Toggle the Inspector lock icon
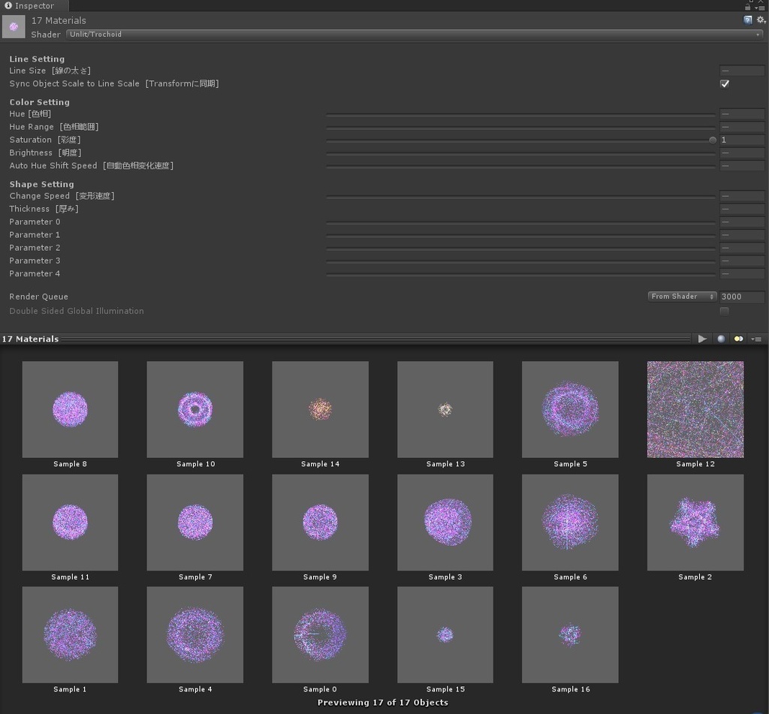The height and width of the screenshot is (714, 769). coord(747,6)
